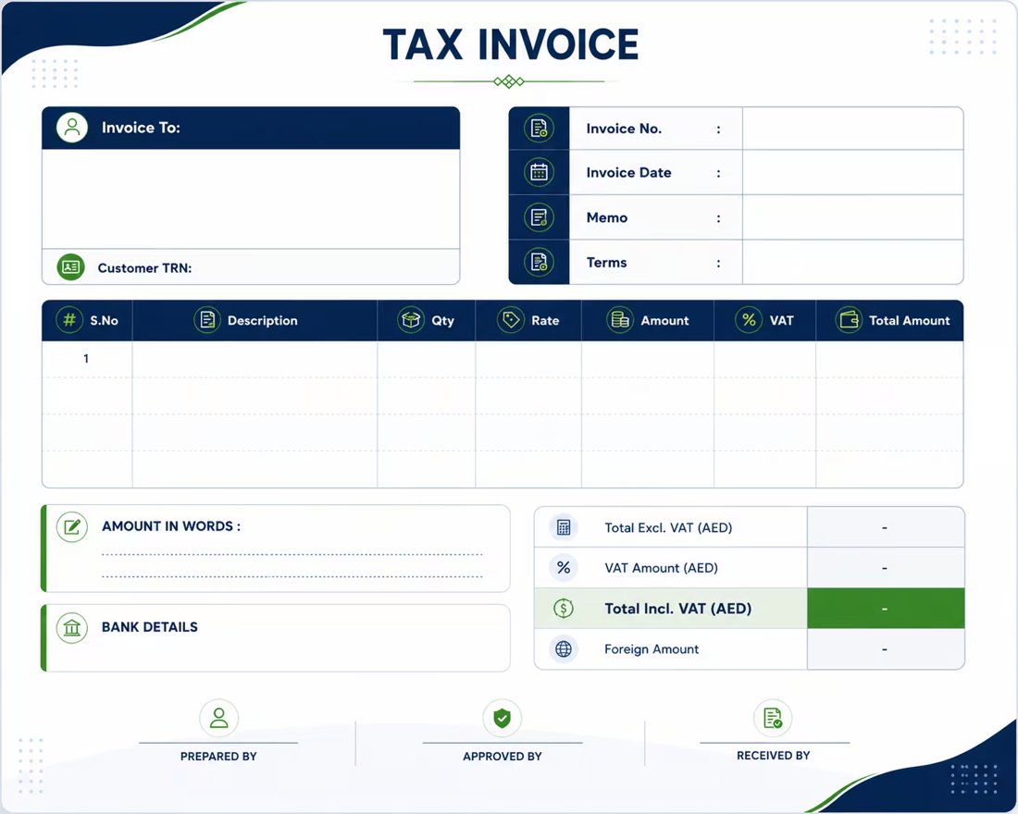This screenshot has height=814, width=1018.
Task: Click the Description column header label
Action: 262,321
